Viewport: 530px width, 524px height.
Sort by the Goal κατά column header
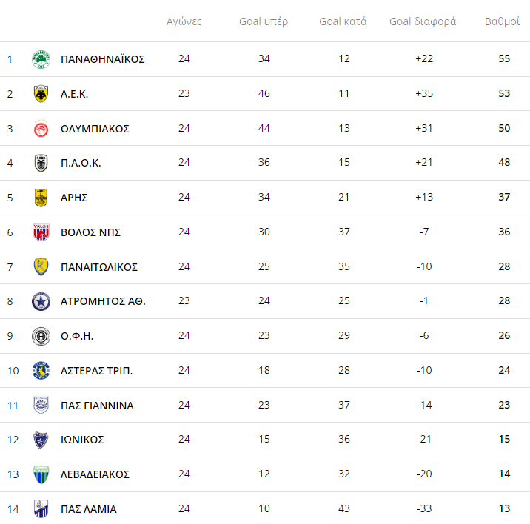click(343, 21)
